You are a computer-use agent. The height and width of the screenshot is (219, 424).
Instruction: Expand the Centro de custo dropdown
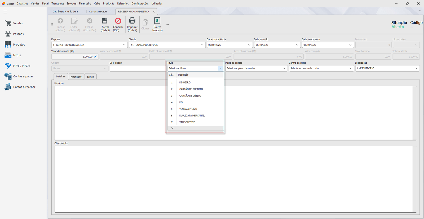[350, 68]
